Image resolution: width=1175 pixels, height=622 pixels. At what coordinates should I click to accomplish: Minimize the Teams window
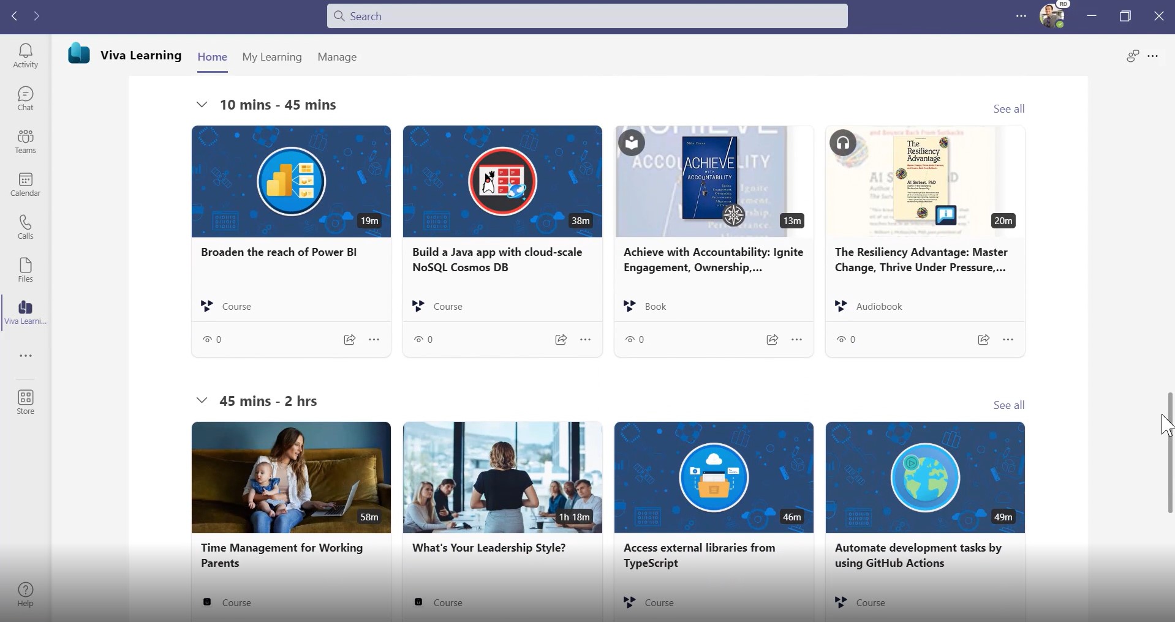(1091, 16)
